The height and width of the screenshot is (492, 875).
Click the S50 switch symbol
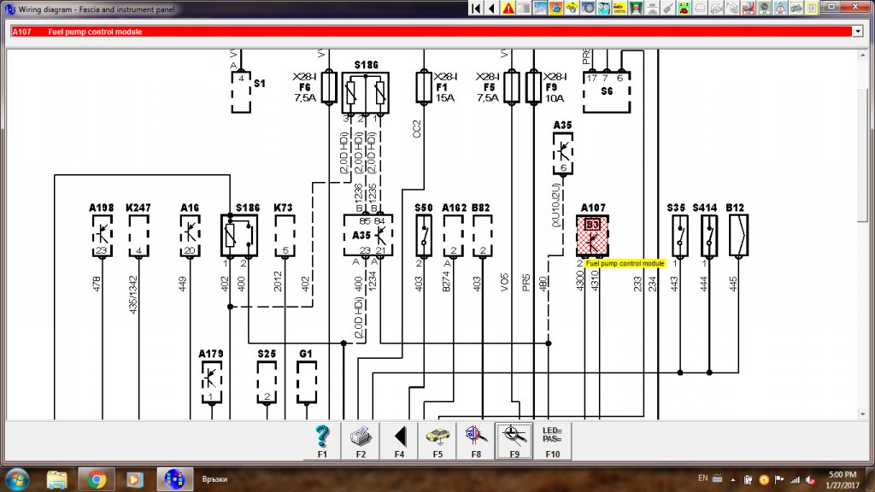[424, 236]
